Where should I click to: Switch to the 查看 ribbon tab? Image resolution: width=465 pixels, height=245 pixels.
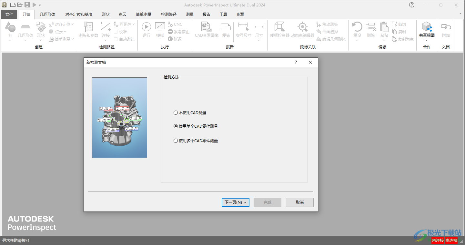click(x=240, y=15)
